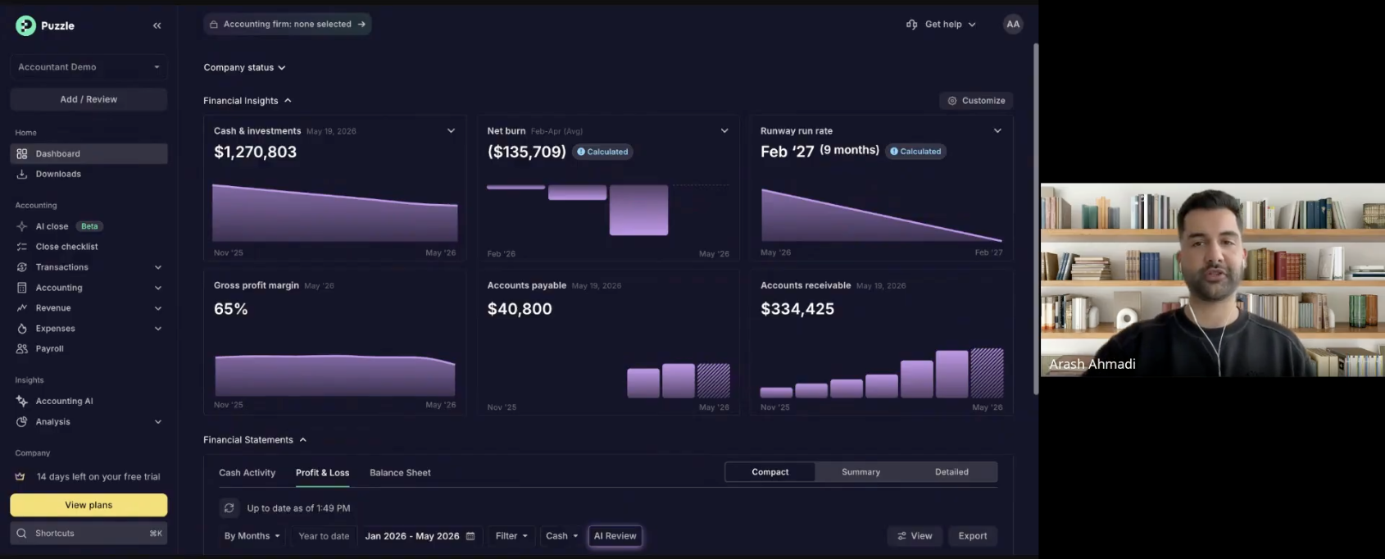Click the lock icon on Accounting firm
The image size is (1385, 559).
[x=214, y=25]
